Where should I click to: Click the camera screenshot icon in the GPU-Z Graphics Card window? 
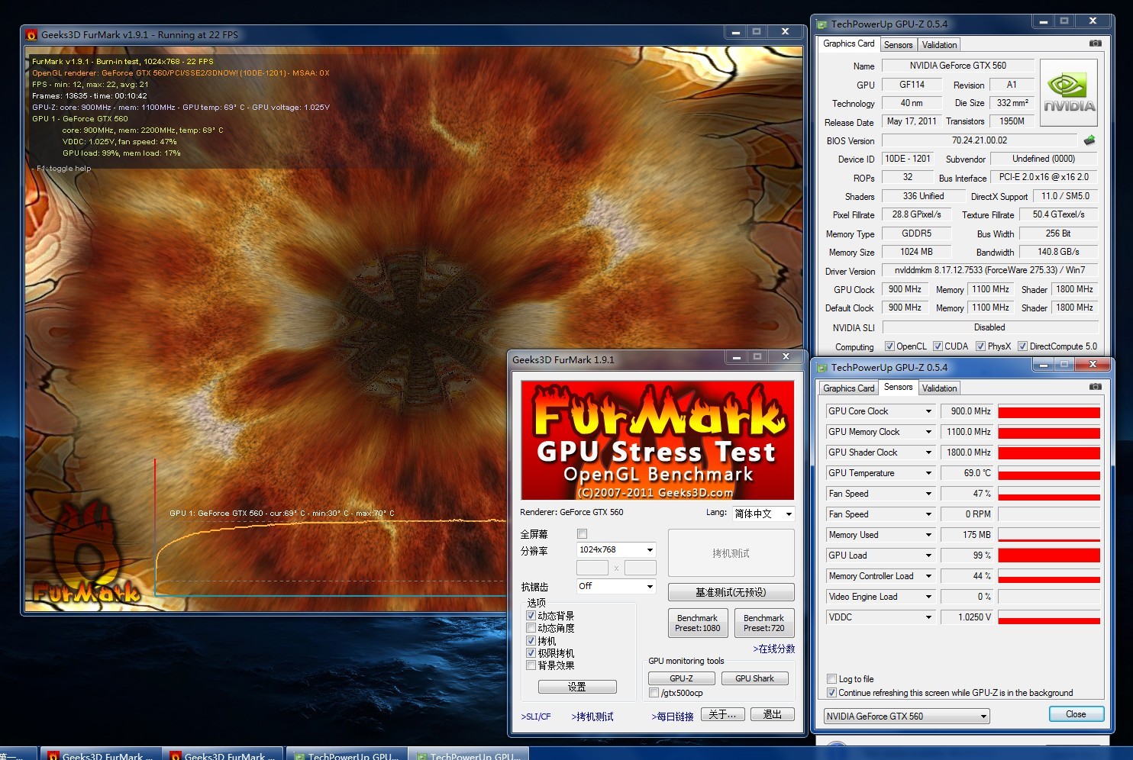(x=1095, y=43)
